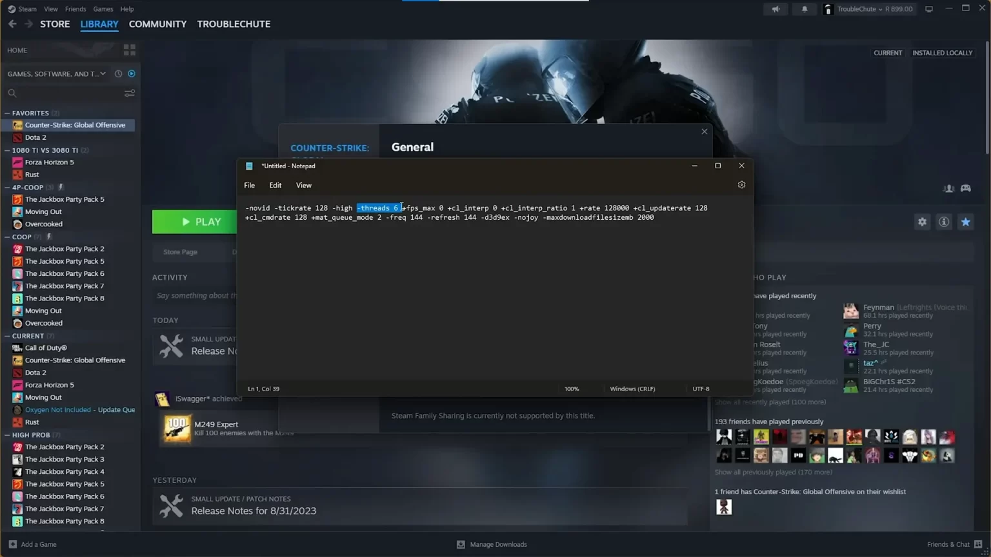Image resolution: width=991 pixels, height=557 pixels.
Task: Open Notepad settings gear icon
Action: click(x=741, y=184)
